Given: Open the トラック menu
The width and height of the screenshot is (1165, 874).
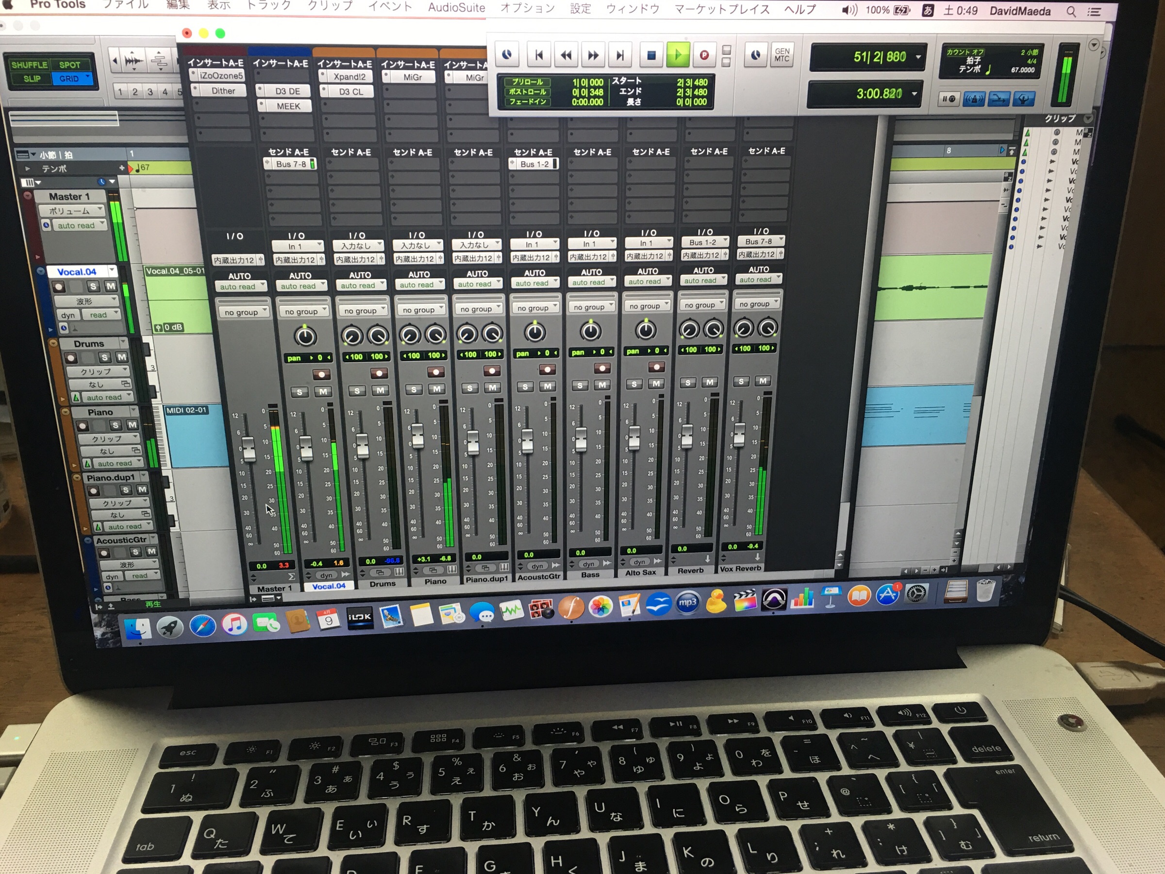Looking at the screenshot, I should click(268, 5).
